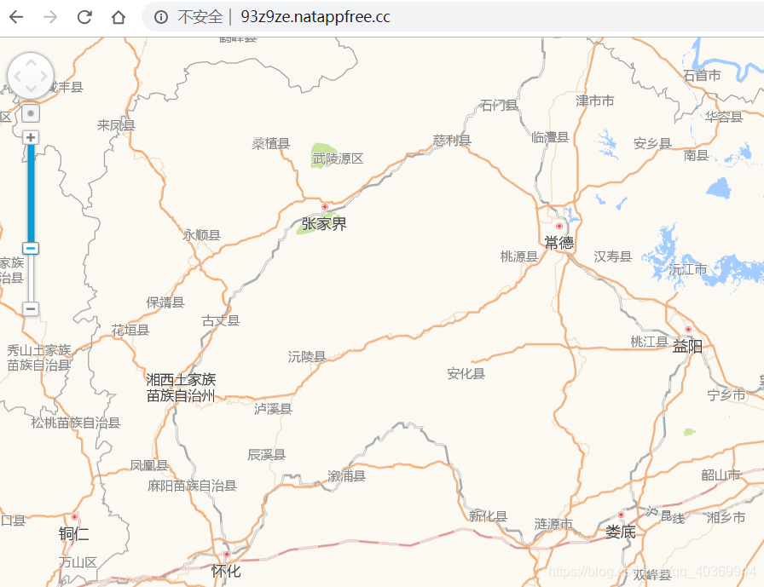
Task: Open site info via not-secure icon
Action: [x=161, y=17]
